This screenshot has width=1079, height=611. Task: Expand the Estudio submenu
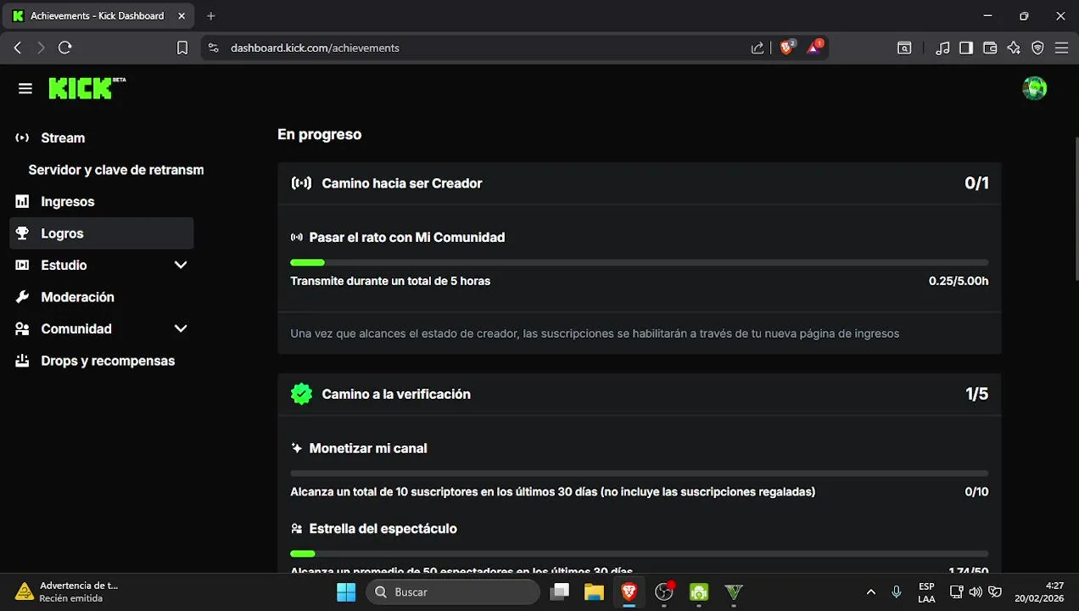click(181, 265)
